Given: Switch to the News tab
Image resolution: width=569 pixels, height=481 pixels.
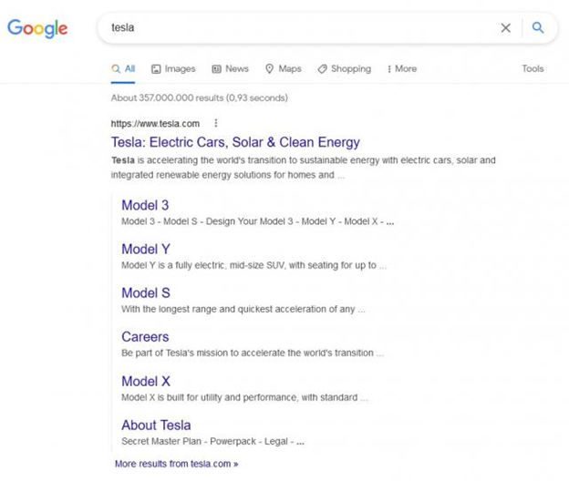Looking at the screenshot, I should [231, 69].
